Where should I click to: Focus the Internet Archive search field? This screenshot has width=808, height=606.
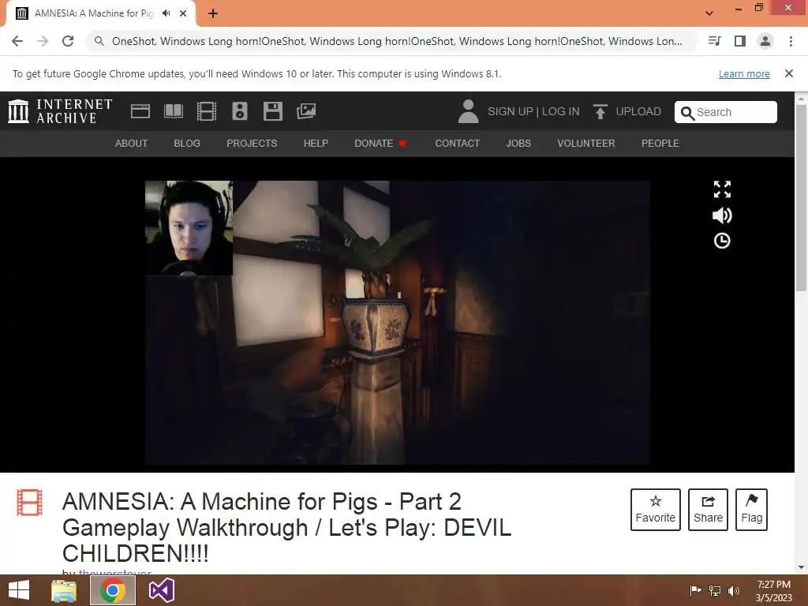(x=726, y=112)
